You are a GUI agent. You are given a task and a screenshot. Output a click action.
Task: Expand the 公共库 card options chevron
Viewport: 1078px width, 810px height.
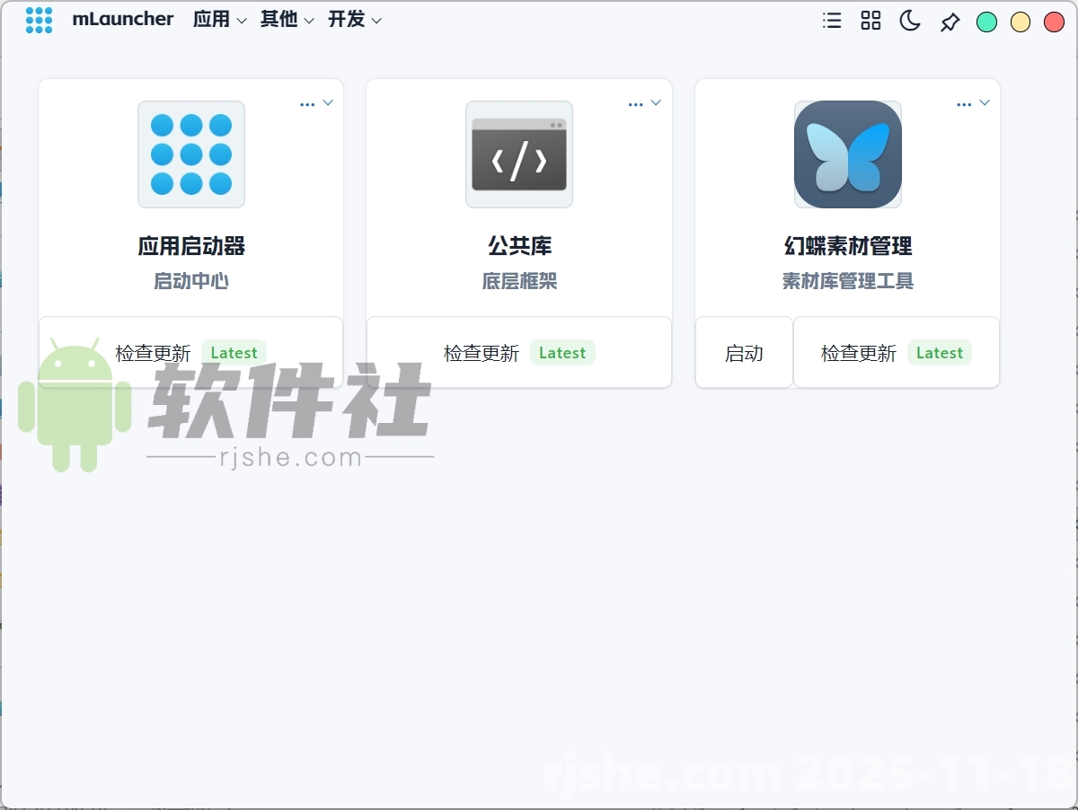click(x=658, y=103)
